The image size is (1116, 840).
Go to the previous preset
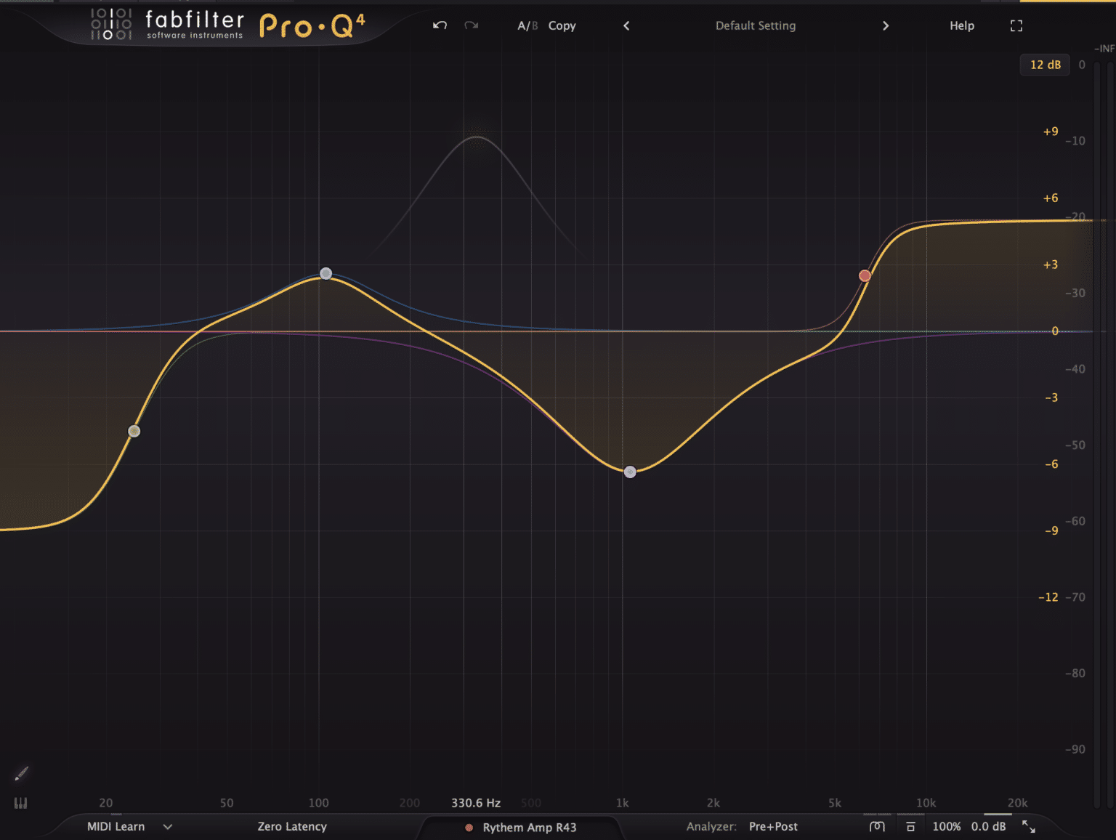626,25
